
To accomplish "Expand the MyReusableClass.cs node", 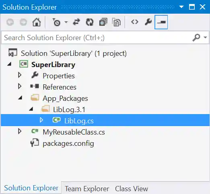I will coord(20,131).
